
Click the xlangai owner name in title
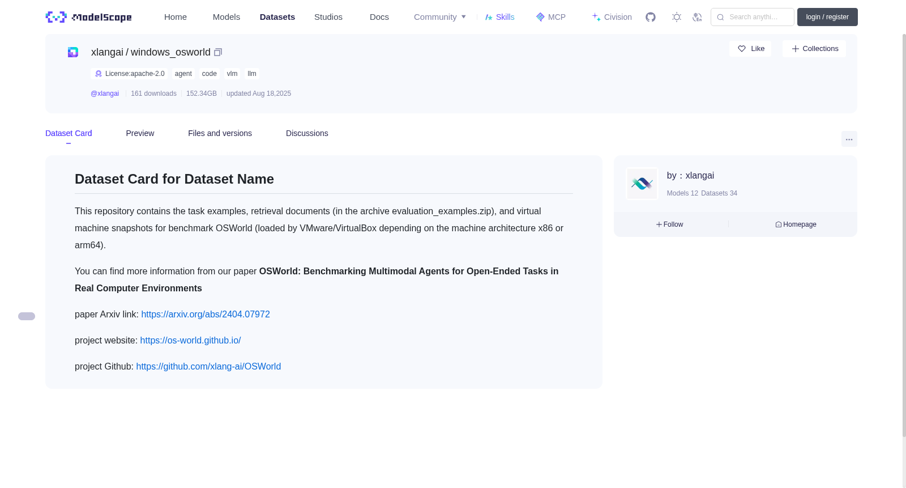click(107, 52)
